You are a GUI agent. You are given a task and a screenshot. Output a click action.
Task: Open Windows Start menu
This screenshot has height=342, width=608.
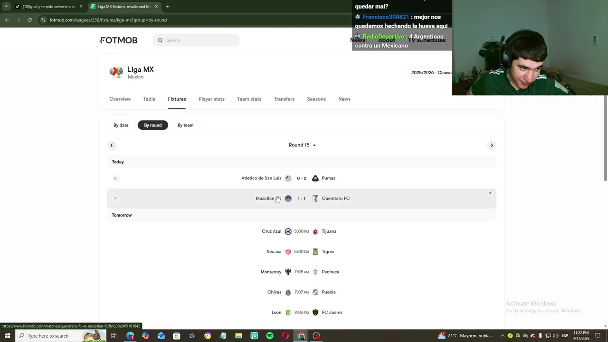[7, 336]
